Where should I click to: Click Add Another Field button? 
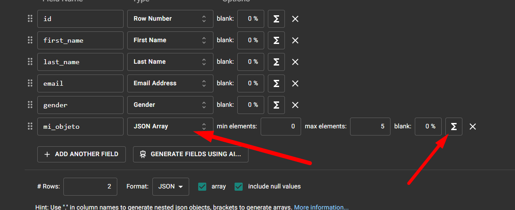click(x=81, y=154)
